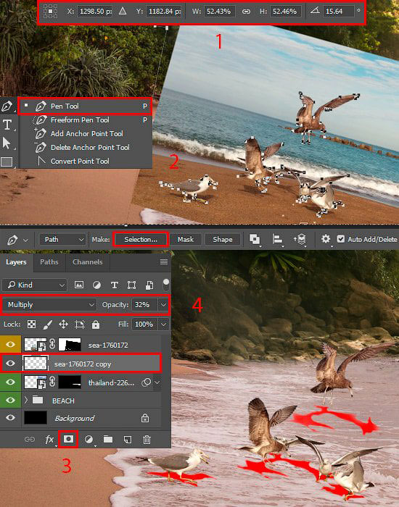Toggle layer filtering switch
This screenshot has width=399, height=507.
[166, 285]
